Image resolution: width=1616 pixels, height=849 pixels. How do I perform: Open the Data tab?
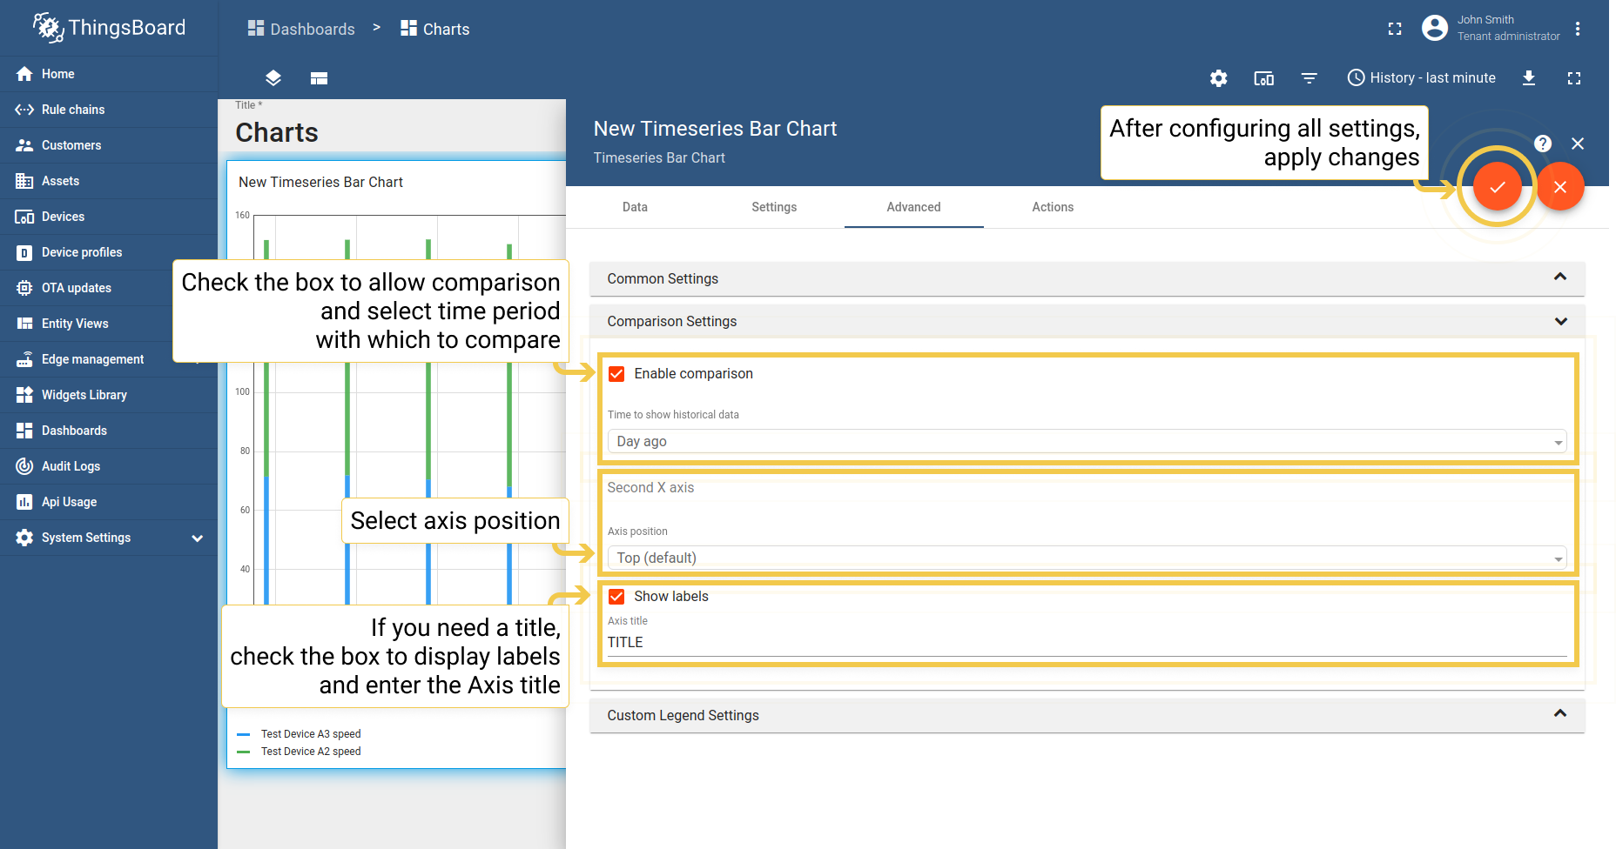[x=635, y=207]
